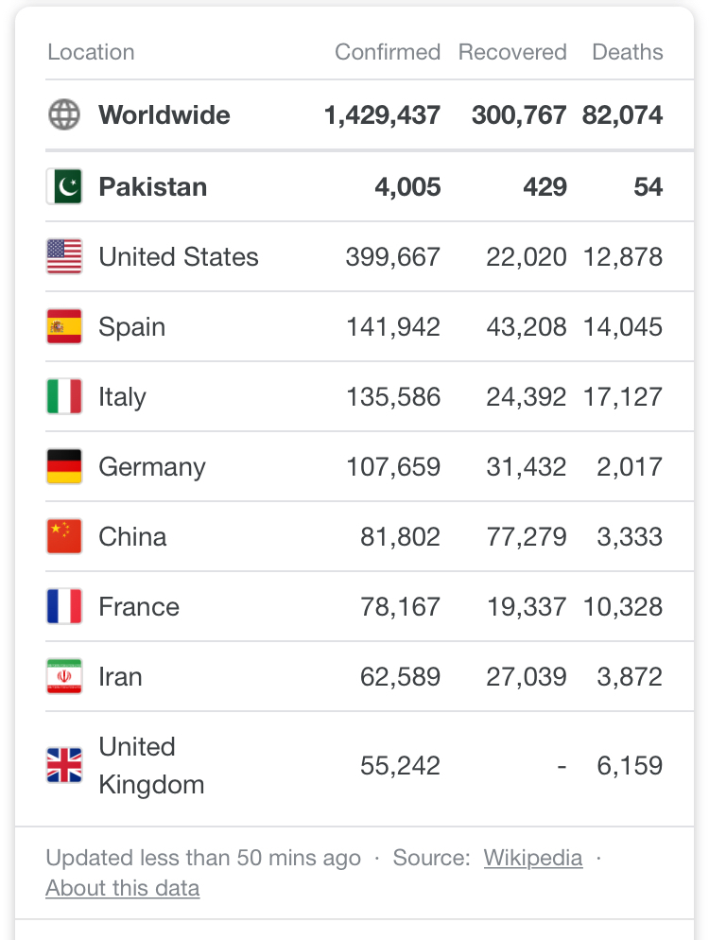Click the France flag icon

tap(64, 607)
